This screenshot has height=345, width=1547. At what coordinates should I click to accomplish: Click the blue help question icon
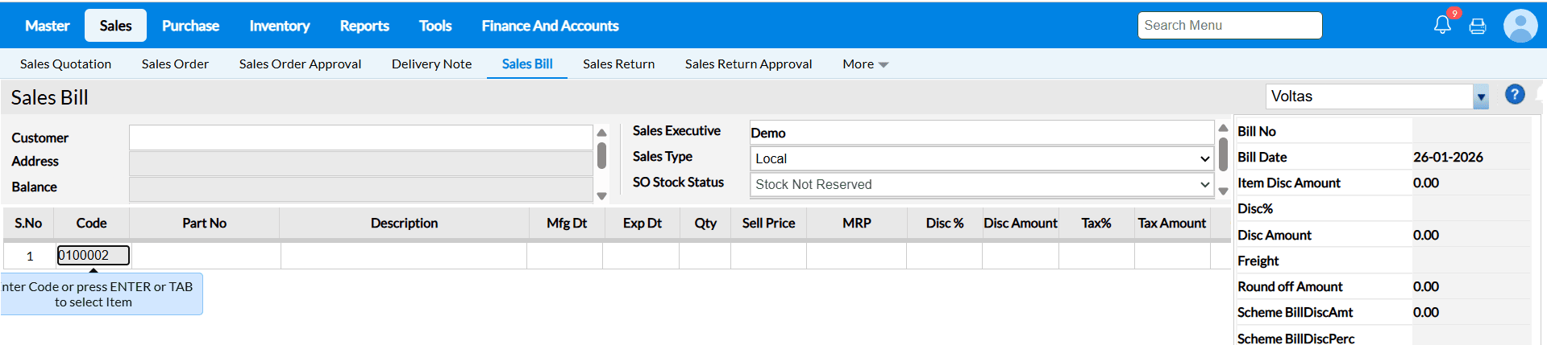coord(1515,95)
